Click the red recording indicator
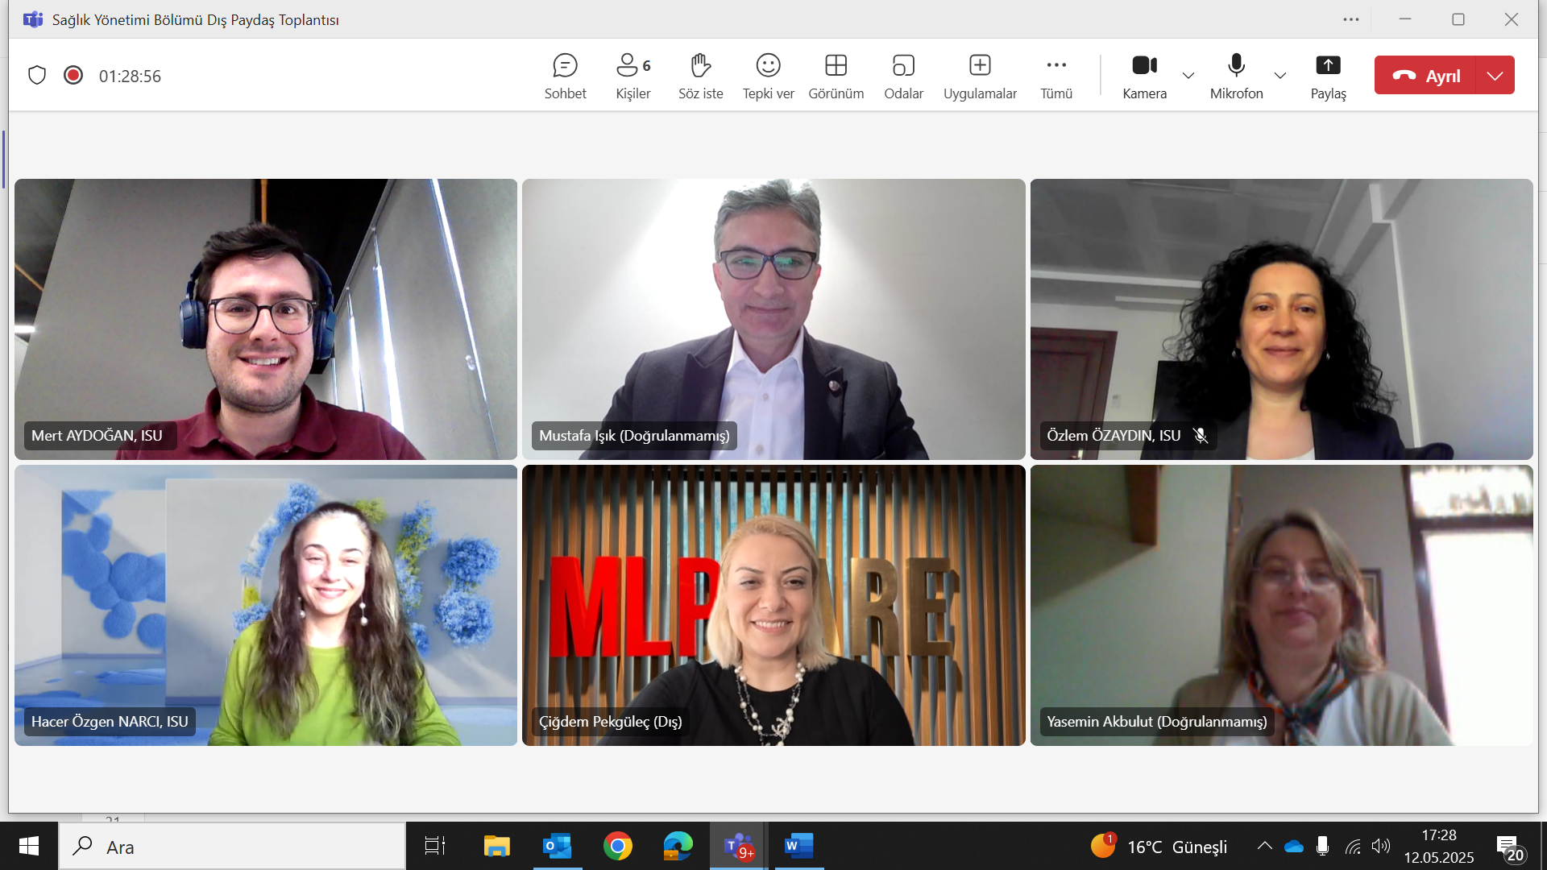 73,76
